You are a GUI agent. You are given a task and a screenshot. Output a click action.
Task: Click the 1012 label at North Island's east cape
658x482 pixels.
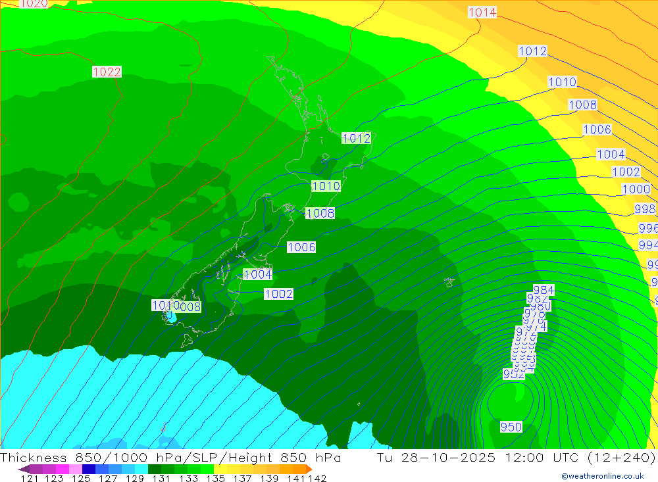pyautogui.click(x=356, y=138)
